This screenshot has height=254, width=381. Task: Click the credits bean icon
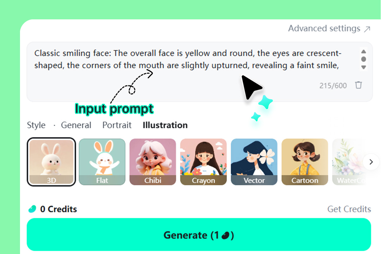[x=32, y=209]
